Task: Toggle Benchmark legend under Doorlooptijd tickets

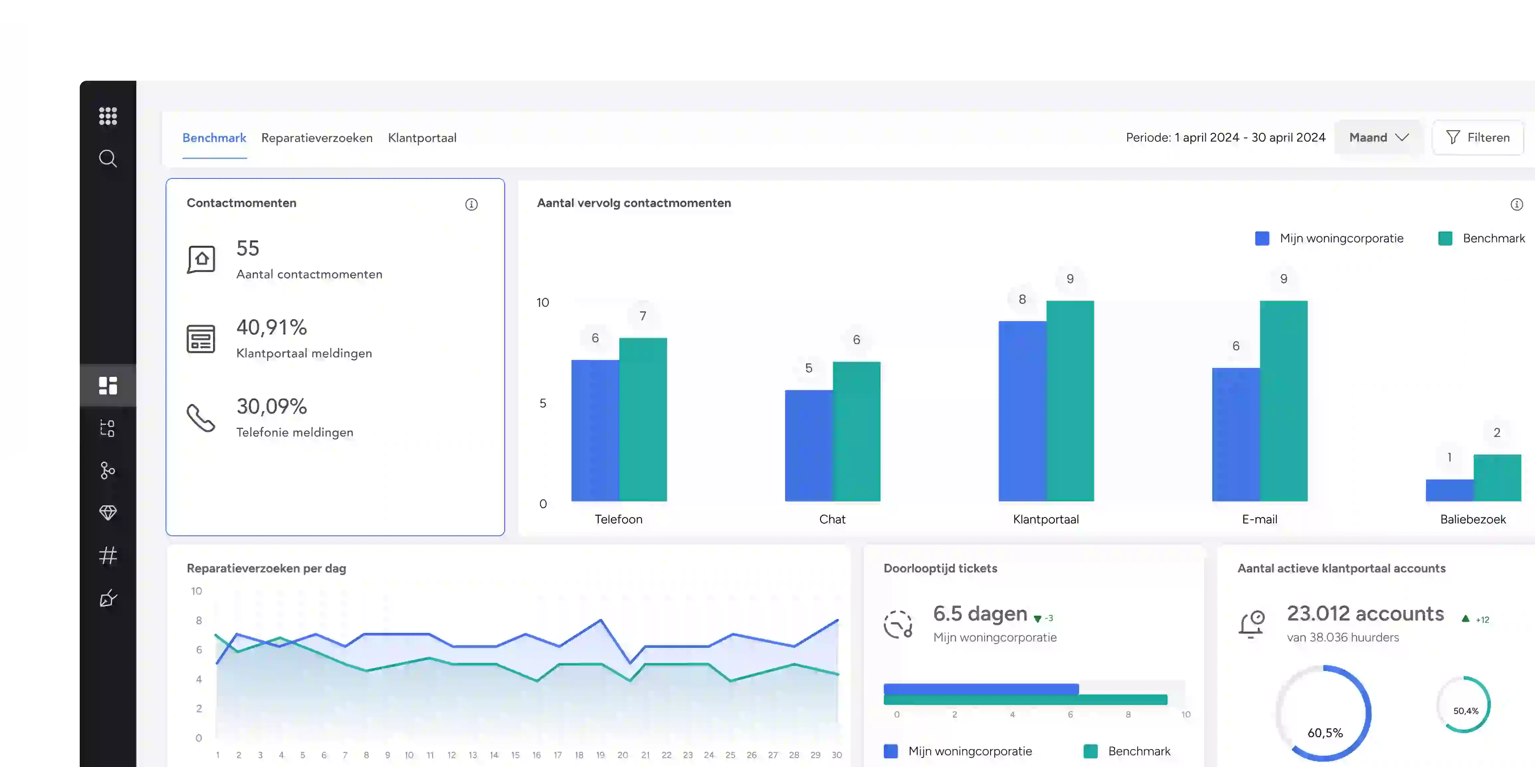Action: tap(1127, 751)
